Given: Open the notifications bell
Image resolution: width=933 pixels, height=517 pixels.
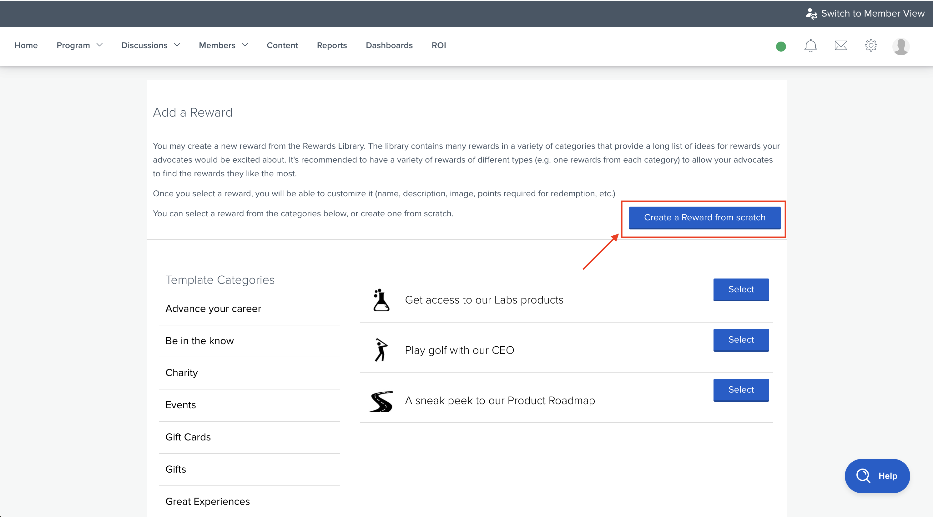Looking at the screenshot, I should click(x=810, y=46).
